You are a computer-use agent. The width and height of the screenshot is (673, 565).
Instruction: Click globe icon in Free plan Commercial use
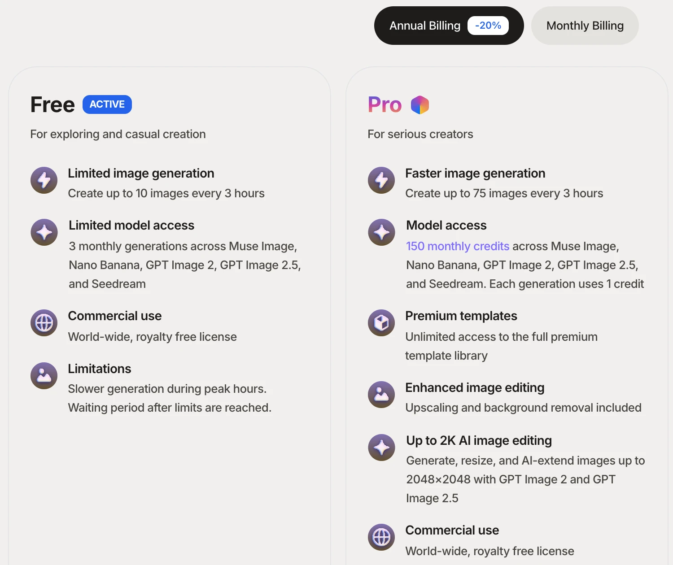coord(44,323)
